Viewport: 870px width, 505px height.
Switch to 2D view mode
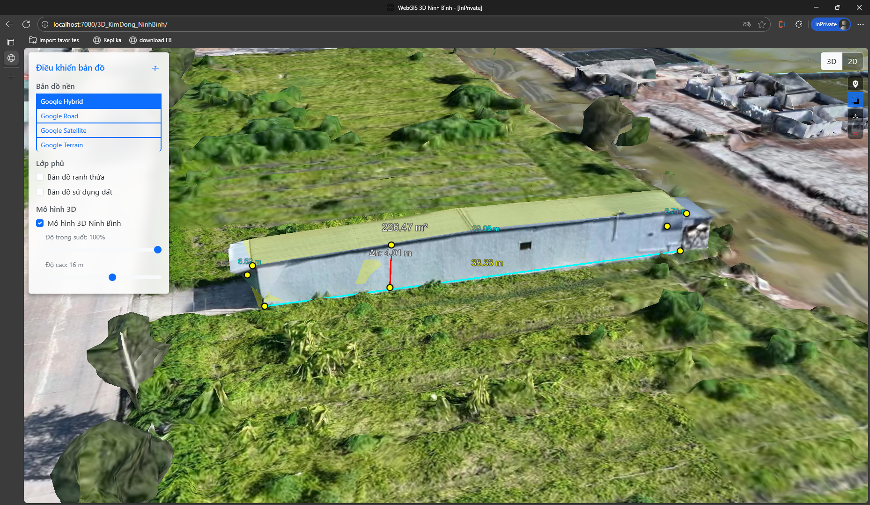[x=852, y=62]
